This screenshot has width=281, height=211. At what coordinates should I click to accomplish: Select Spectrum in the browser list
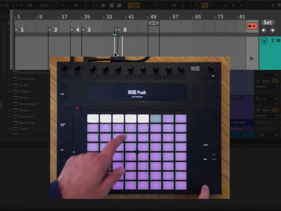point(27,123)
